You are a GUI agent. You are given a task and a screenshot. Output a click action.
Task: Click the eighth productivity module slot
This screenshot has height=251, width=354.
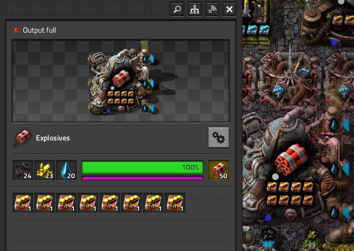(175, 203)
